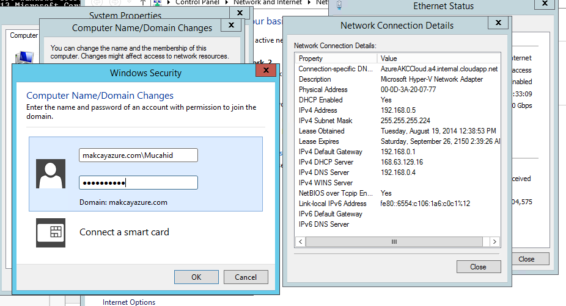
Task: Select the Lease Obtained row
Action: 398,131
